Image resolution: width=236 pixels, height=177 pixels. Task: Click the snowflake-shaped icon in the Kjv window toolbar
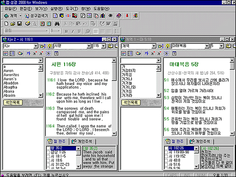(48, 53)
